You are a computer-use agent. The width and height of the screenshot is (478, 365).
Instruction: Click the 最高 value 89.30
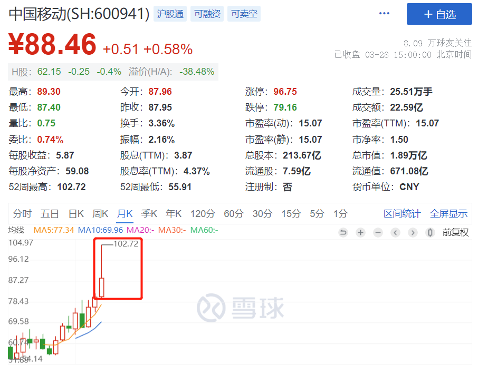pyautogui.click(x=49, y=92)
